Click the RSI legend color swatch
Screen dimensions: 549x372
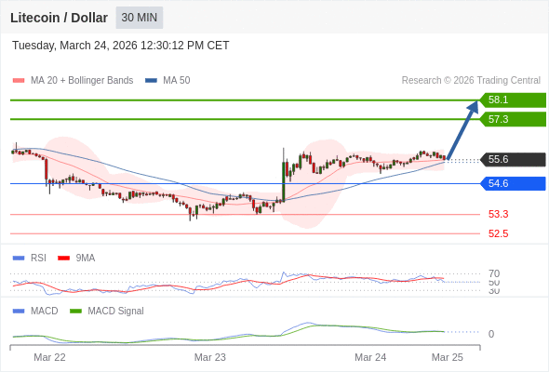point(19,259)
